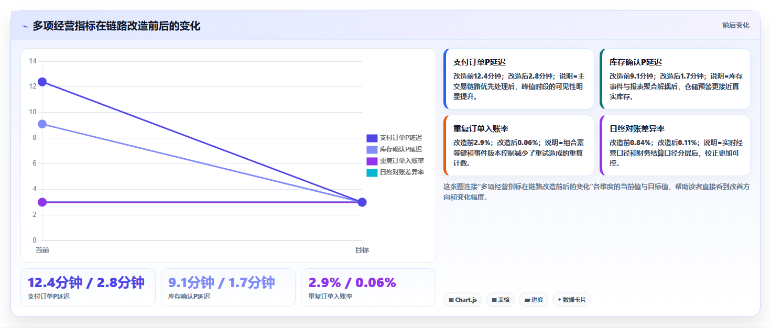Click the 目标 x-axis label
Viewport: 771px width, 328px height.
tap(362, 250)
